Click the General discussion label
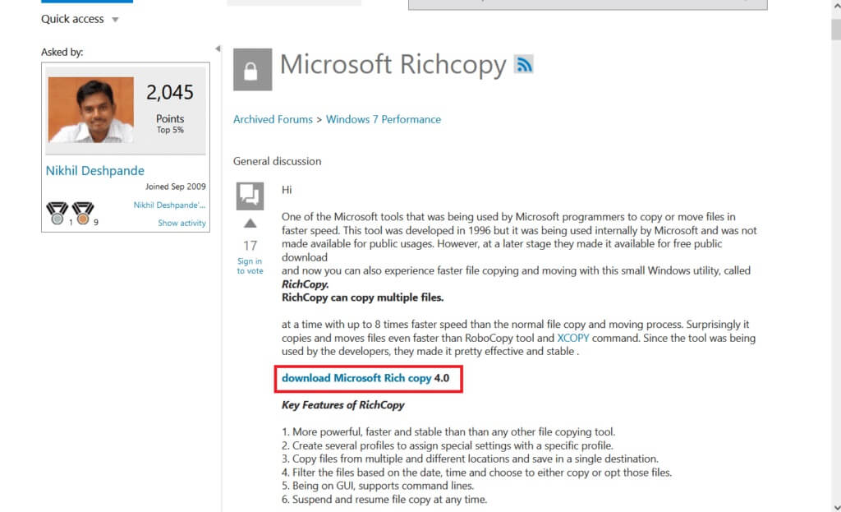 pyautogui.click(x=278, y=161)
